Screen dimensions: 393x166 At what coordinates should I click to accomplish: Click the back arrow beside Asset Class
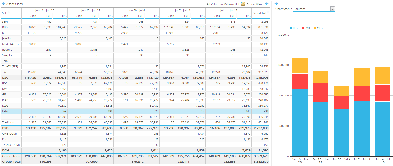point(3,4)
